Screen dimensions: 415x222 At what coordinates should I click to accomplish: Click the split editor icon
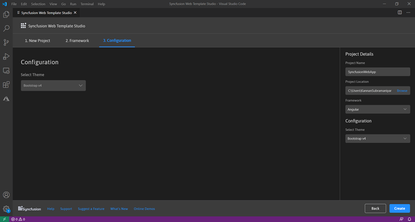(x=400, y=13)
